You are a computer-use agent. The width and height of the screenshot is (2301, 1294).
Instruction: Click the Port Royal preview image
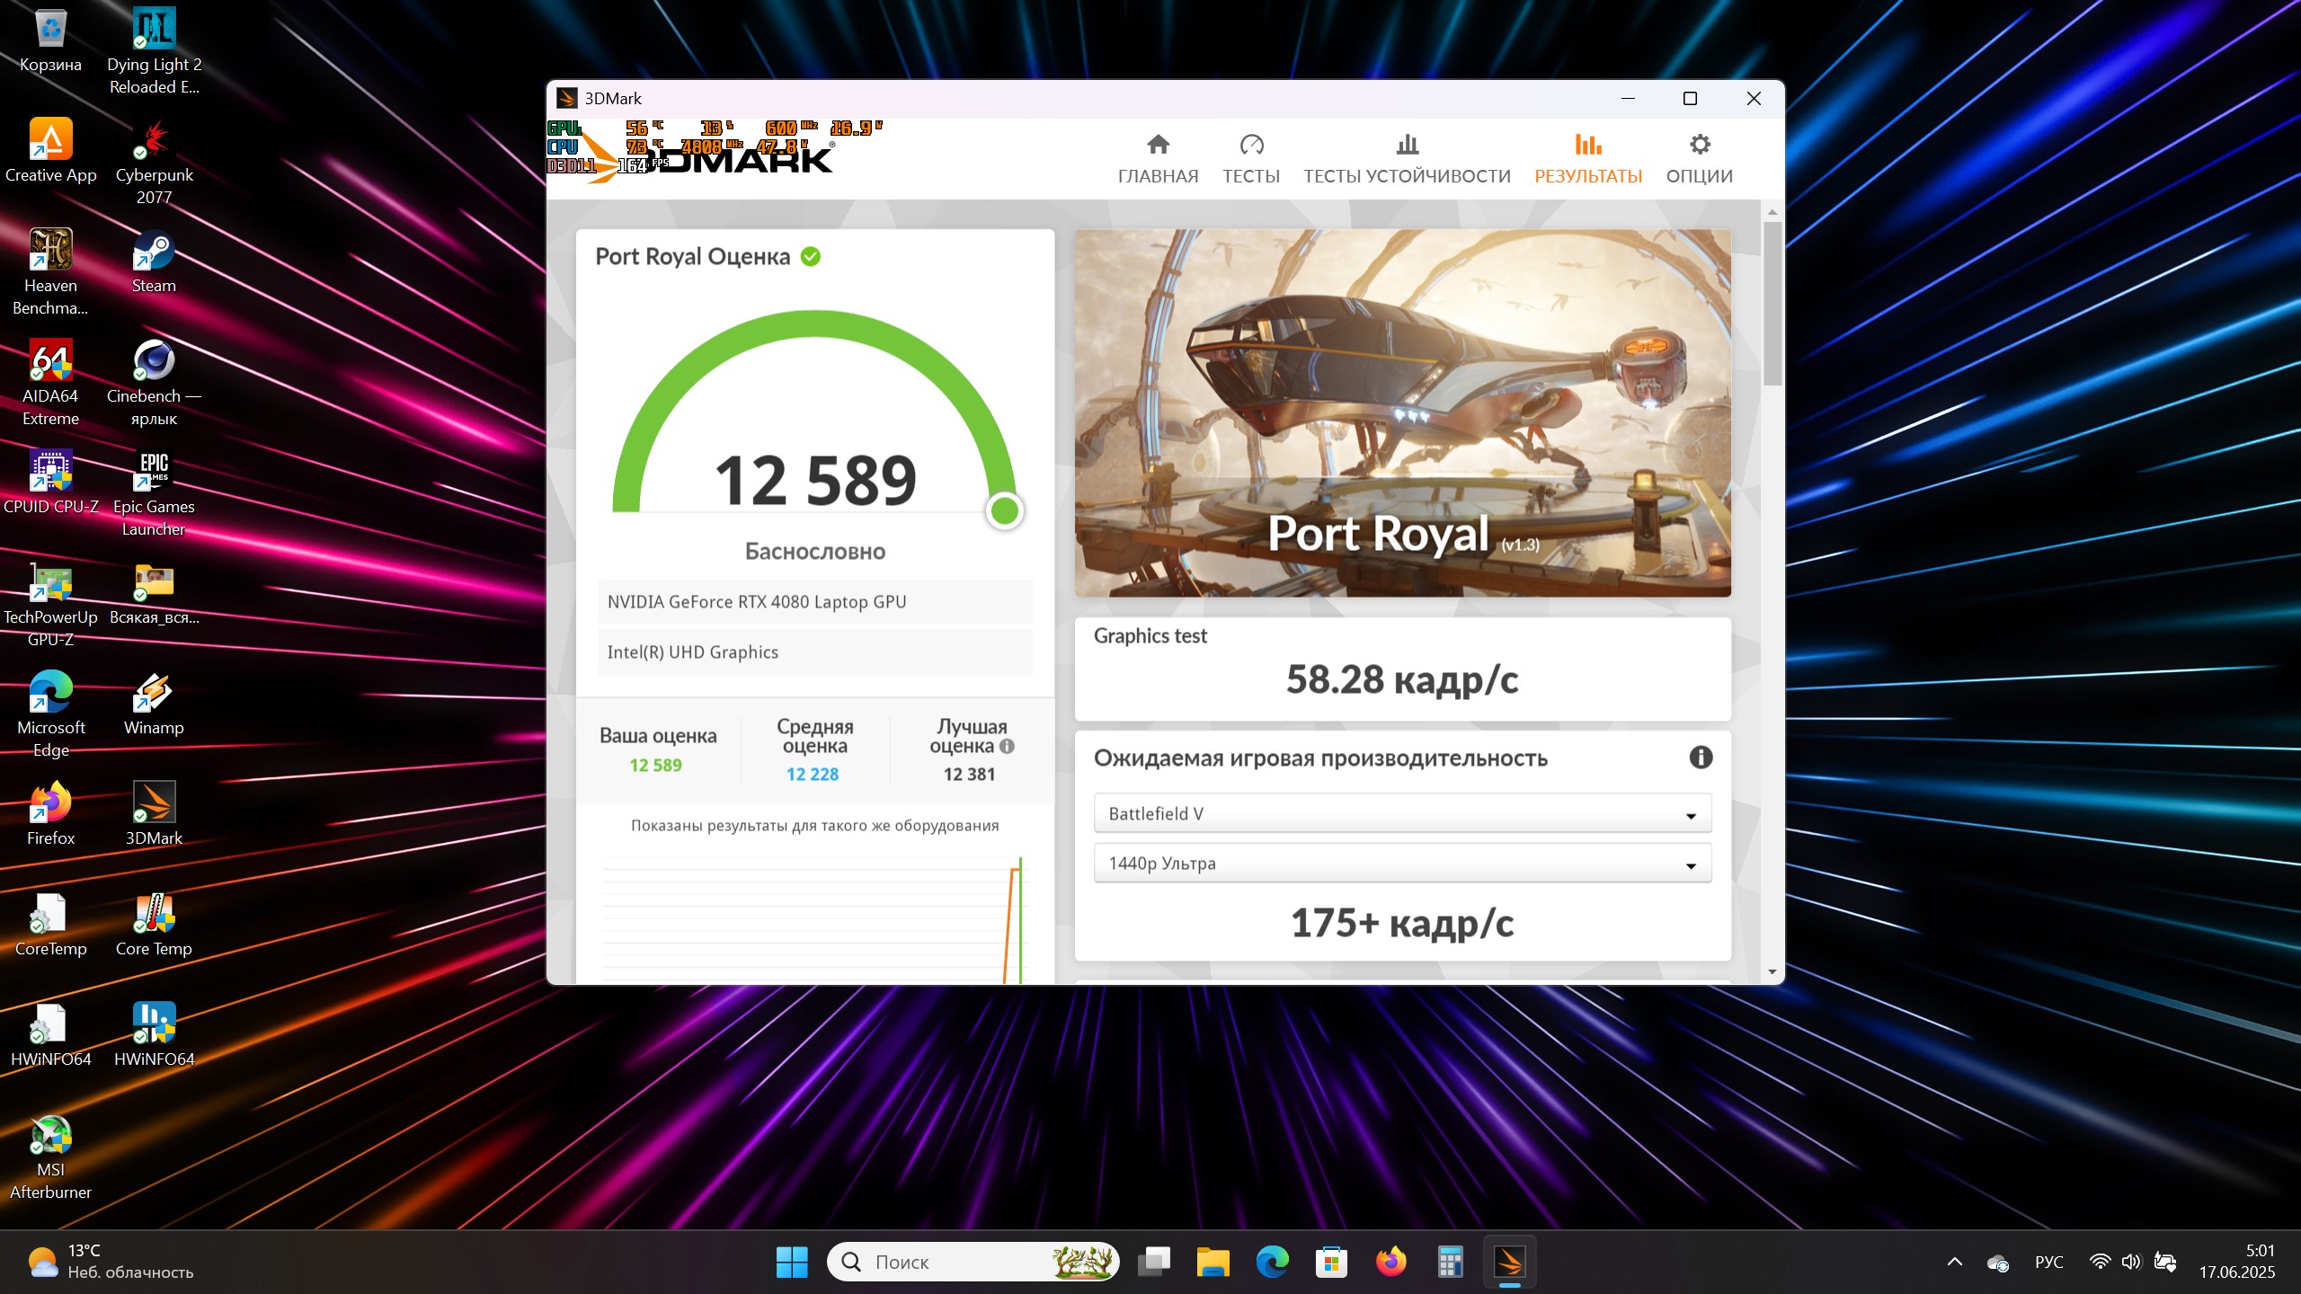(x=1402, y=412)
